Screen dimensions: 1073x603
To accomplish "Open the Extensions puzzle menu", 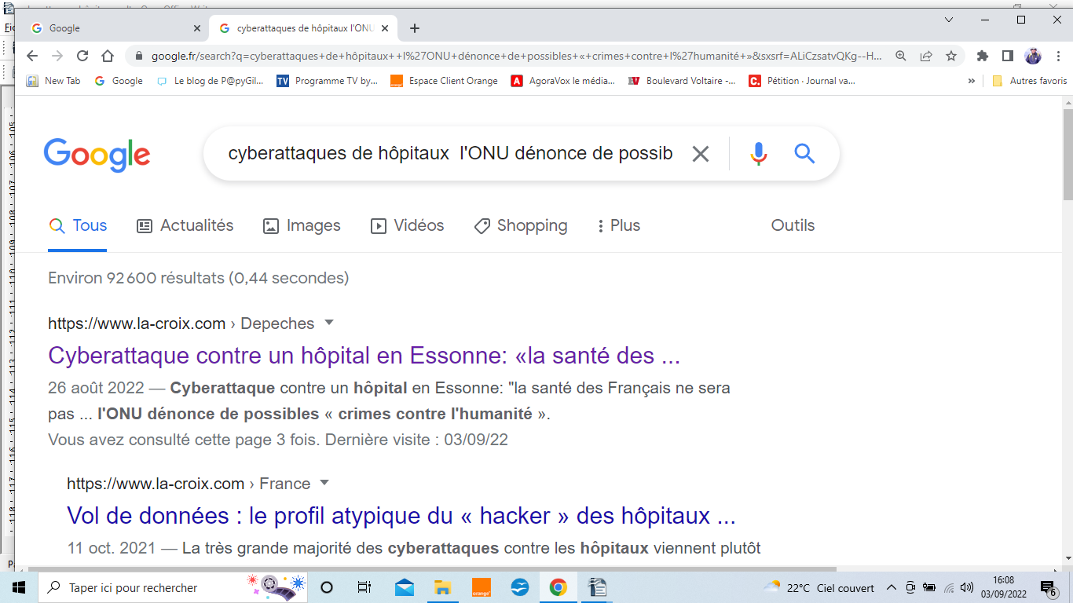I will 983,56.
